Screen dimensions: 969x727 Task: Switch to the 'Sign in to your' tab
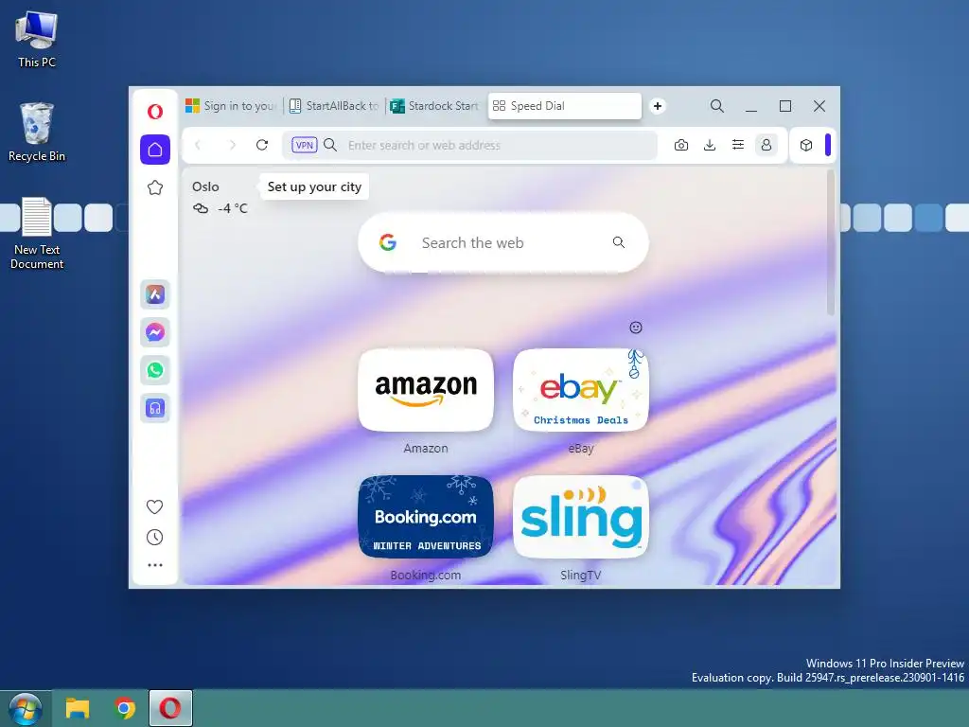230,106
